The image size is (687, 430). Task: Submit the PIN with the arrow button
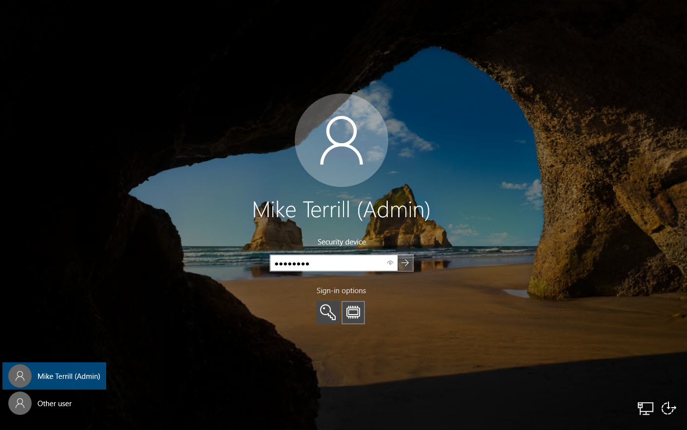405,263
